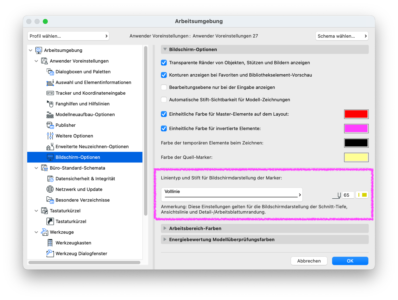Click the Fanghilfen und Hilfslinien mouse icon
This screenshot has width=398, height=300.
(x=50, y=104)
